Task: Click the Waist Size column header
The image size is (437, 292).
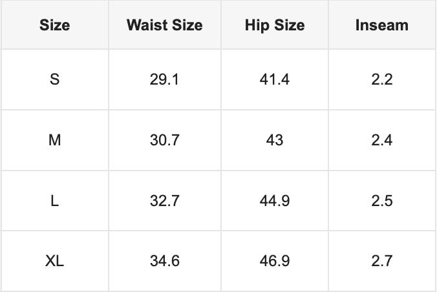Action: pos(164,26)
